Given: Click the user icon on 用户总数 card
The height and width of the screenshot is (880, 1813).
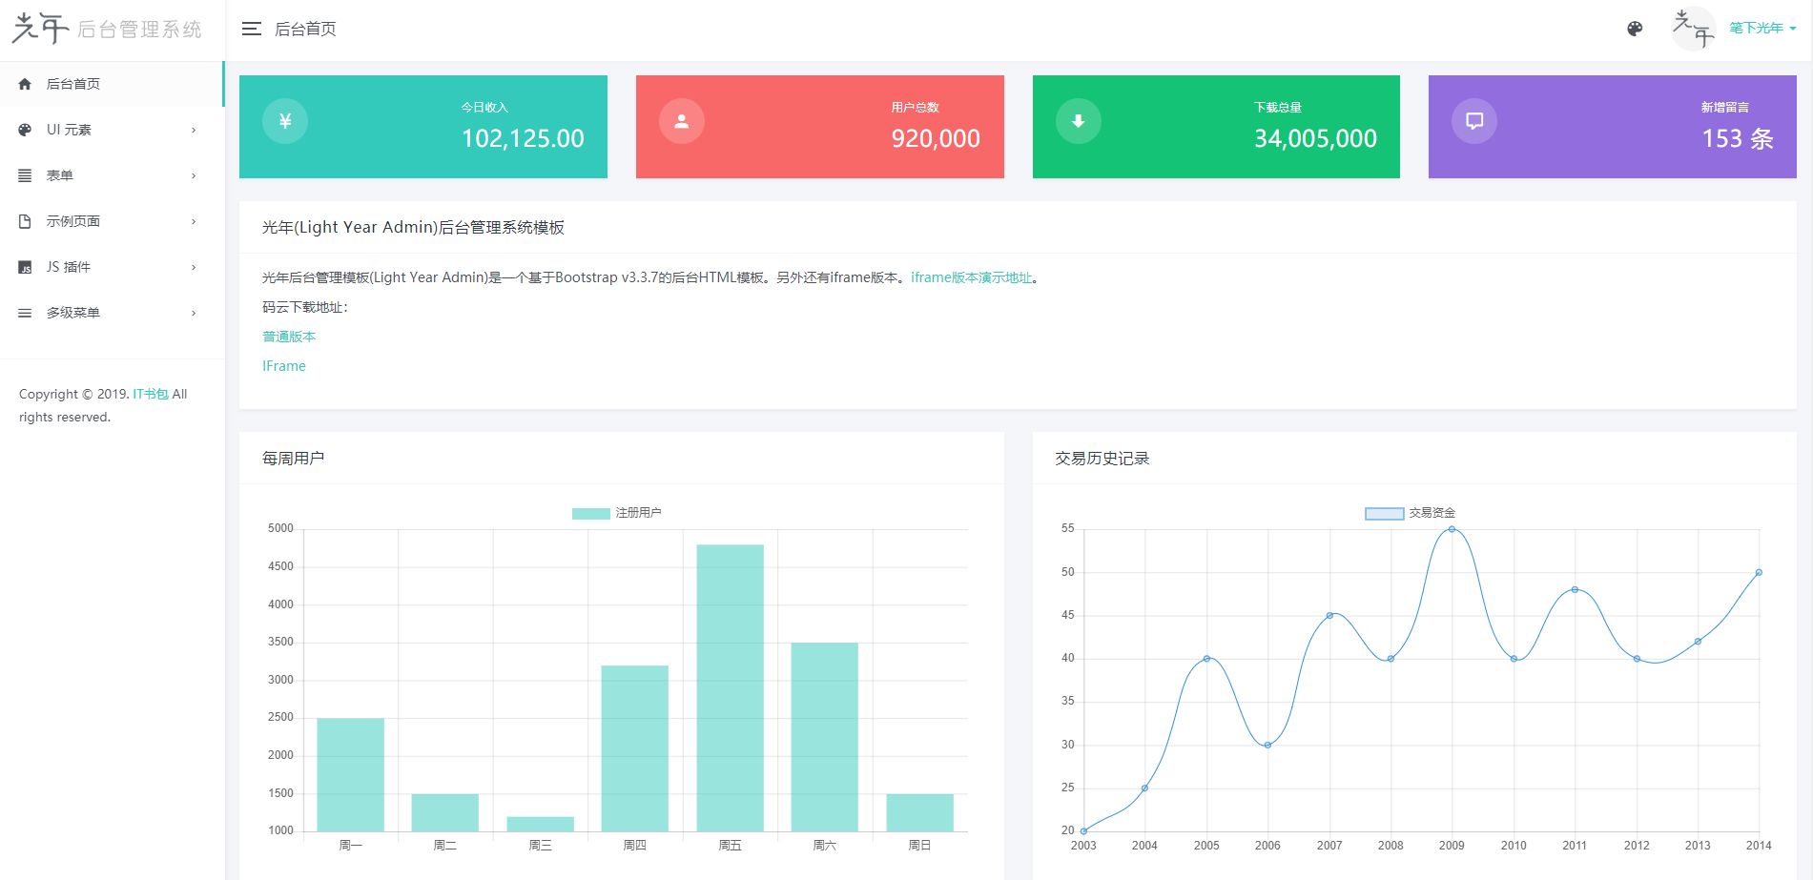Looking at the screenshot, I should 682,121.
